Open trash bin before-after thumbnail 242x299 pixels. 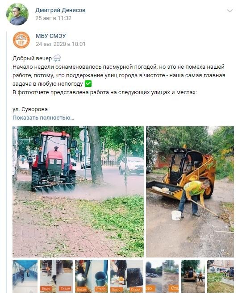pyautogui.click(x=92, y=276)
